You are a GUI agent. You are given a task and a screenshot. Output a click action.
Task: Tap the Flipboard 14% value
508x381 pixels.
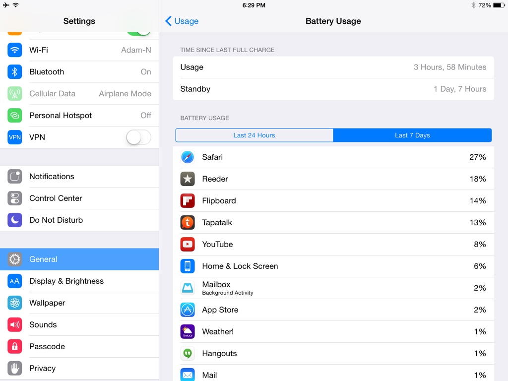click(x=478, y=200)
